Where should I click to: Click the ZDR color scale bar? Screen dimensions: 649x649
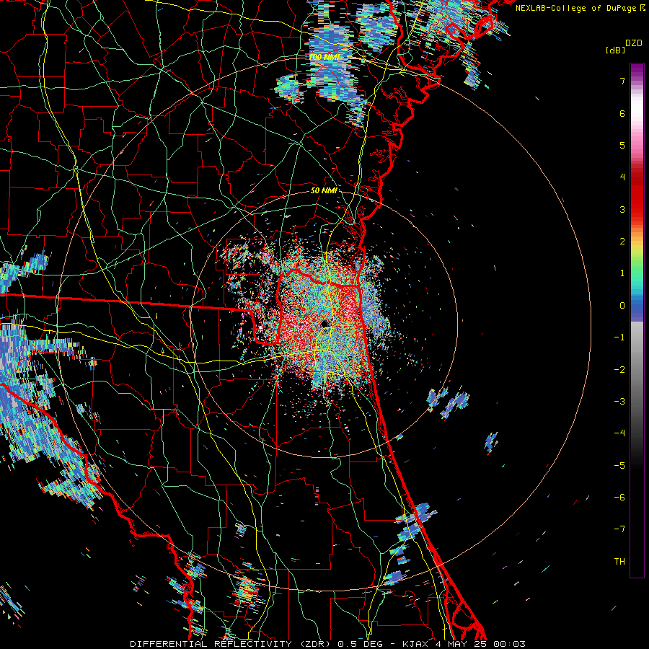pyautogui.click(x=637, y=320)
